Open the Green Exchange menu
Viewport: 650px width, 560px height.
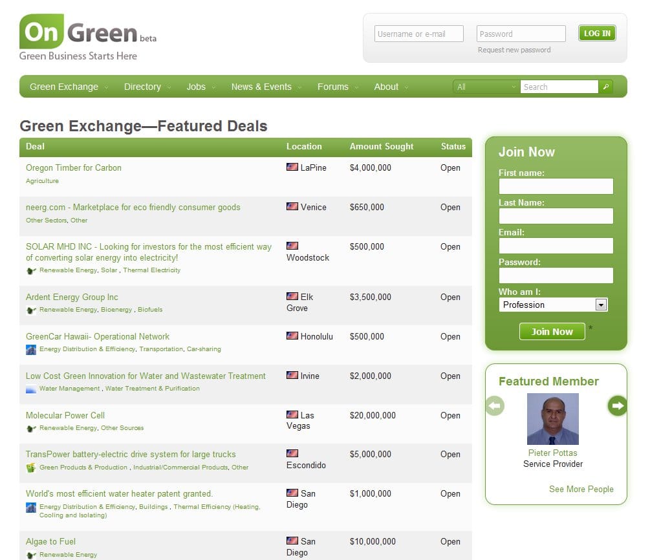[x=69, y=87]
